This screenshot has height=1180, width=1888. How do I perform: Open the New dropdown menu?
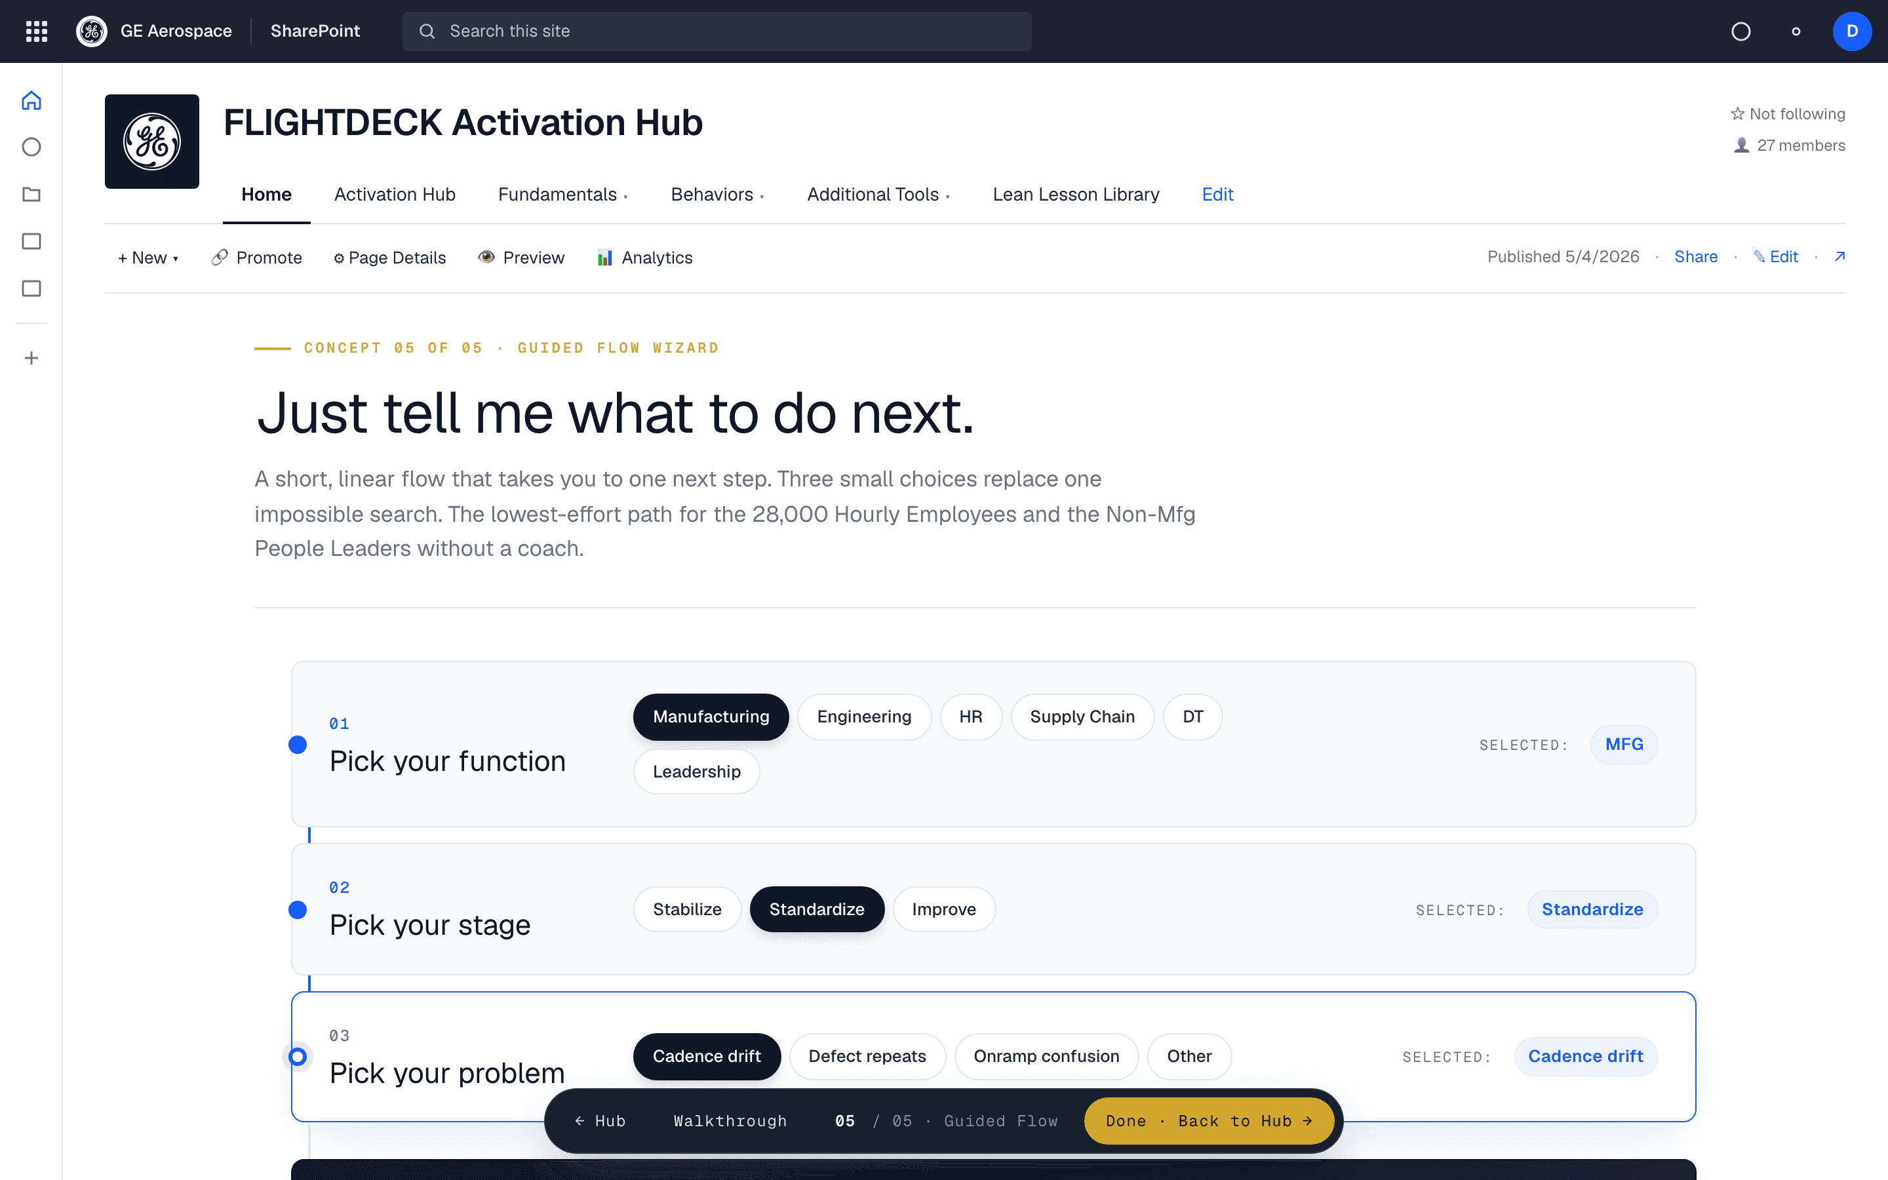148,258
